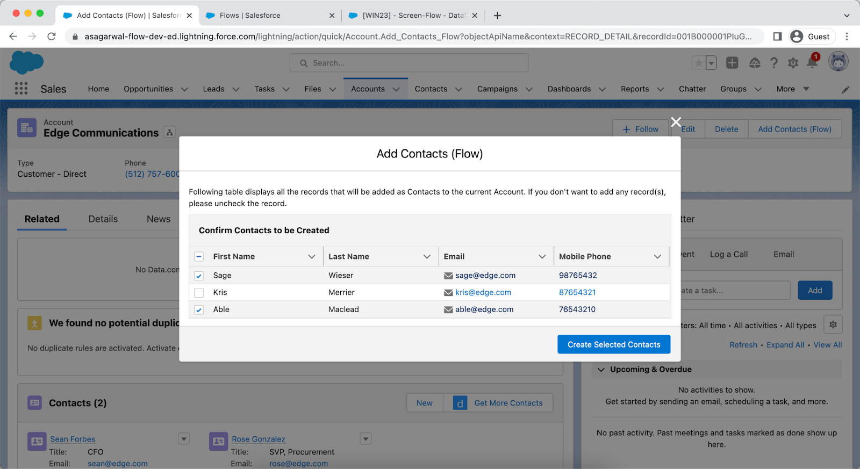This screenshot has width=860, height=469.
Task: Open the Trailhead guidance icon
Action: tap(755, 63)
